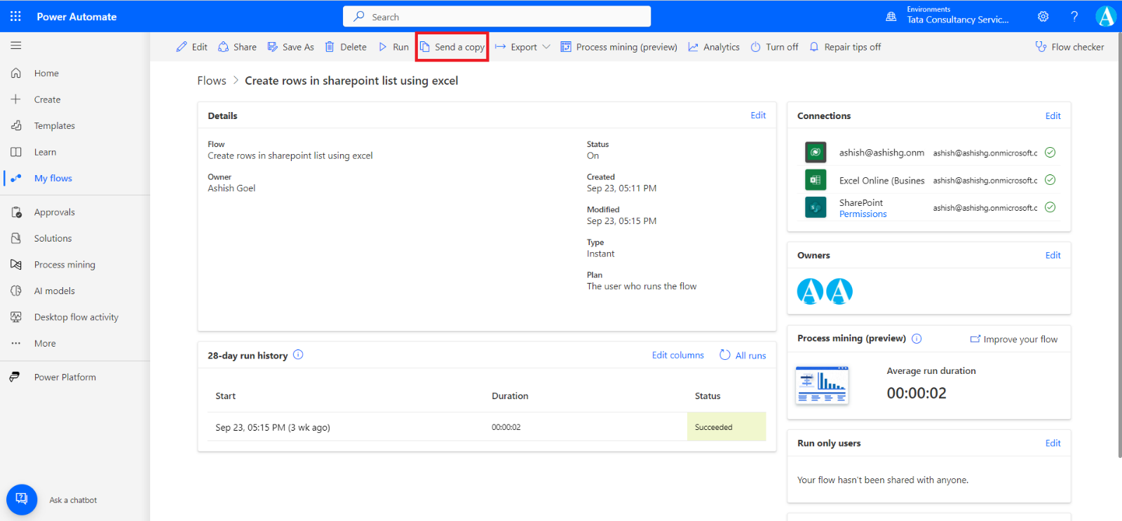The width and height of the screenshot is (1122, 521).
Task: Open the Ask a chatbot button
Action: pyautogui.click(x=22, y=499)
